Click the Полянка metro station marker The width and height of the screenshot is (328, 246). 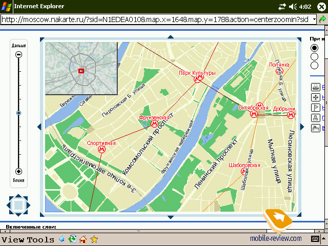[279, 71]
